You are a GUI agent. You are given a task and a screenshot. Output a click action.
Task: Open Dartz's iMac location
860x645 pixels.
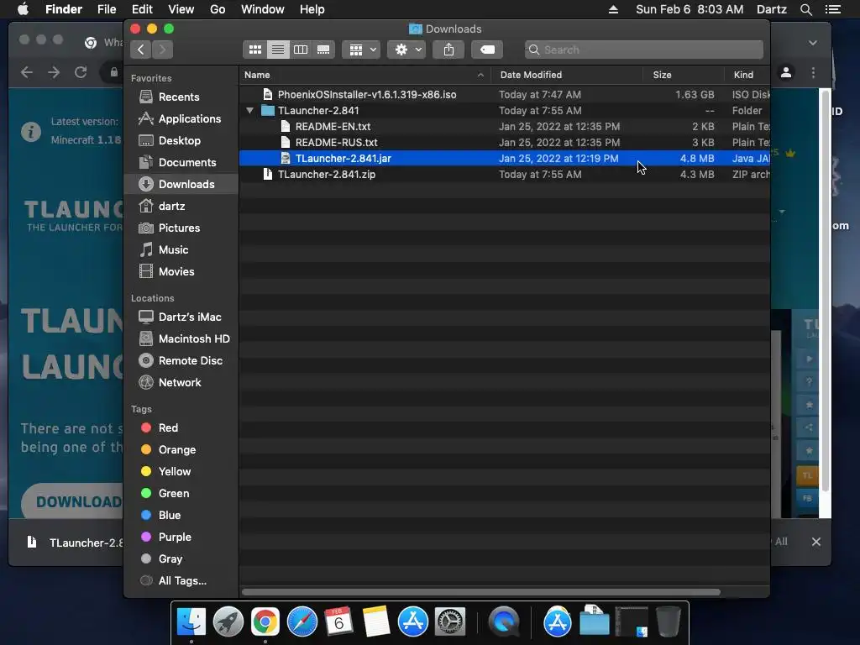(x=181, y=317)
